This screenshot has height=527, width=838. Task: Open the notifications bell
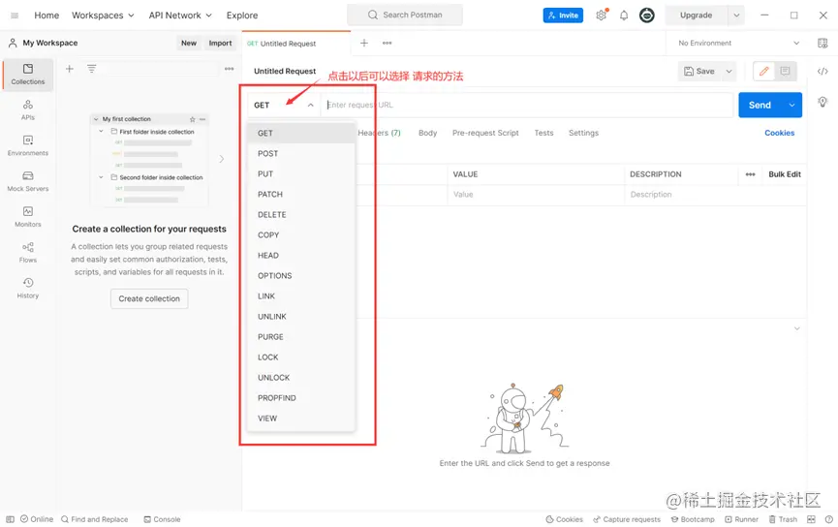[x=624, y=15]
